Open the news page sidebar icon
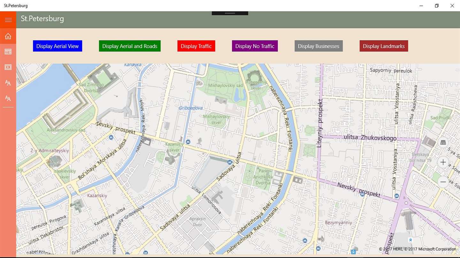460x258 pixels. (8, 52)
